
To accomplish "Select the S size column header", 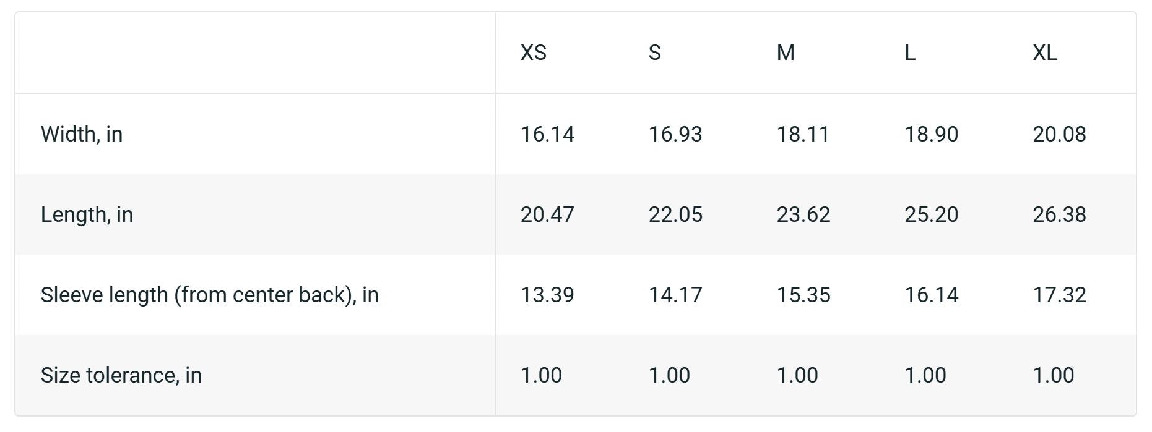I will pyautogui.click(x=655, y=53).
